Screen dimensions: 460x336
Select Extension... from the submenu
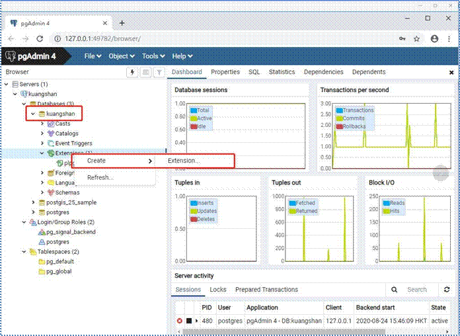click(x=194, y=161)
